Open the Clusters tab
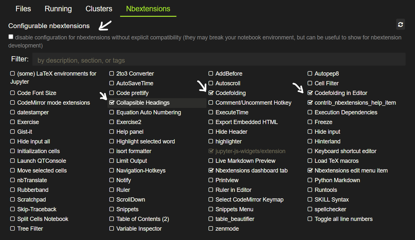The height and width of the screenshot is (240, 415). (99, 9)
